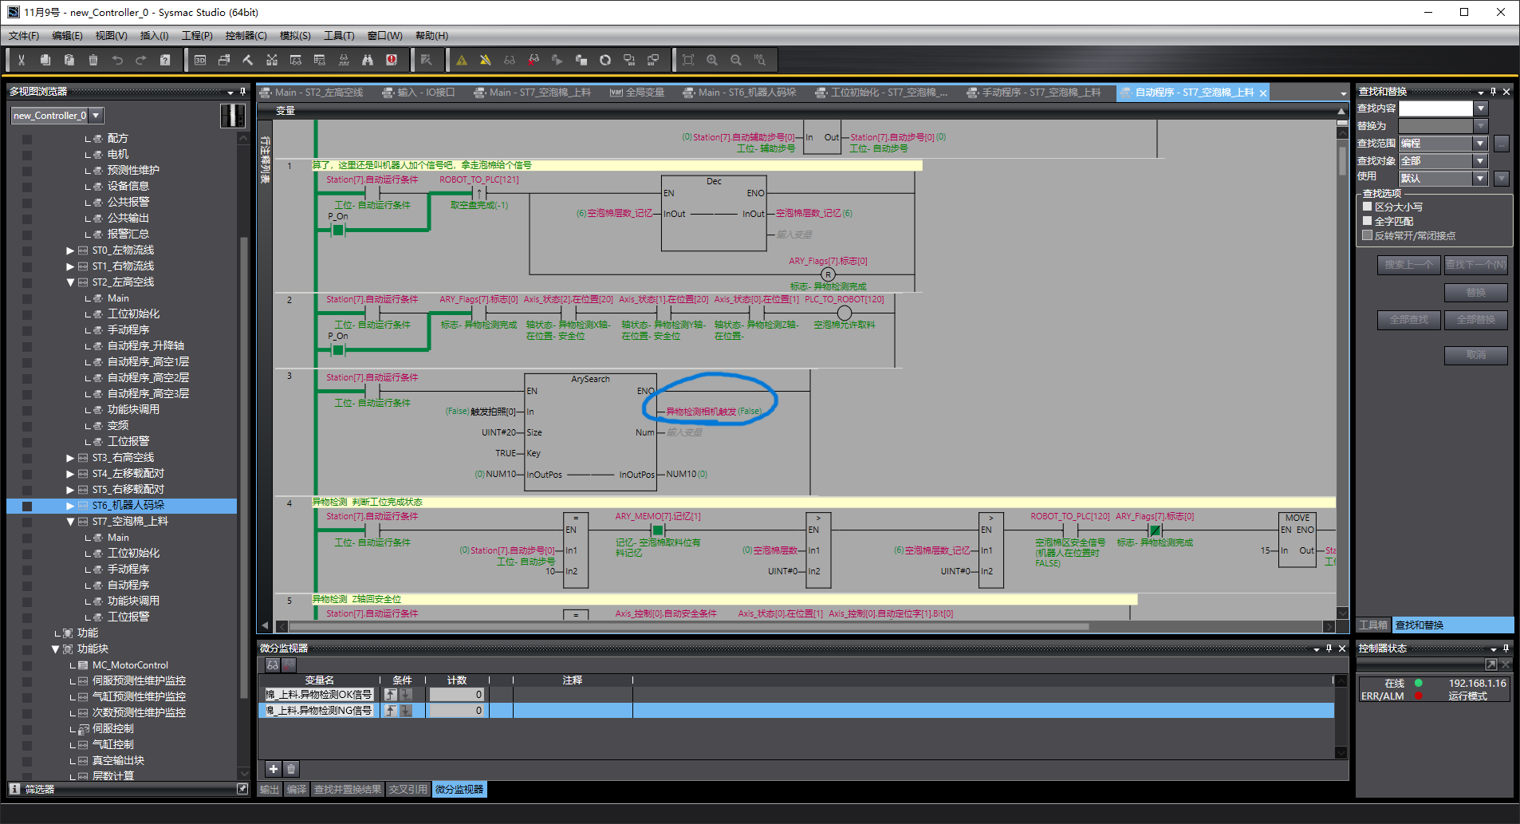
Task: Click the plus icon in watch monitor panel
Action: [x=274, y=769]
